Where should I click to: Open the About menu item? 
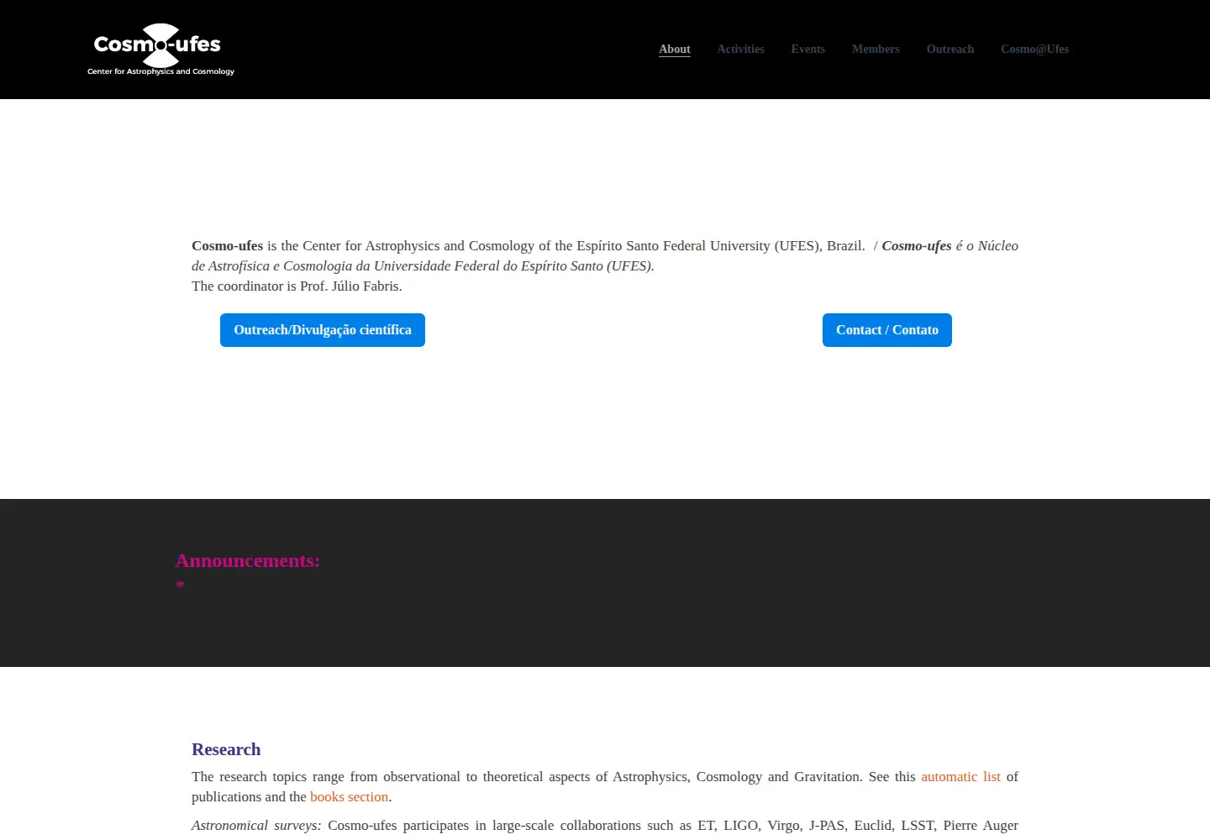[x=675, y=49]
